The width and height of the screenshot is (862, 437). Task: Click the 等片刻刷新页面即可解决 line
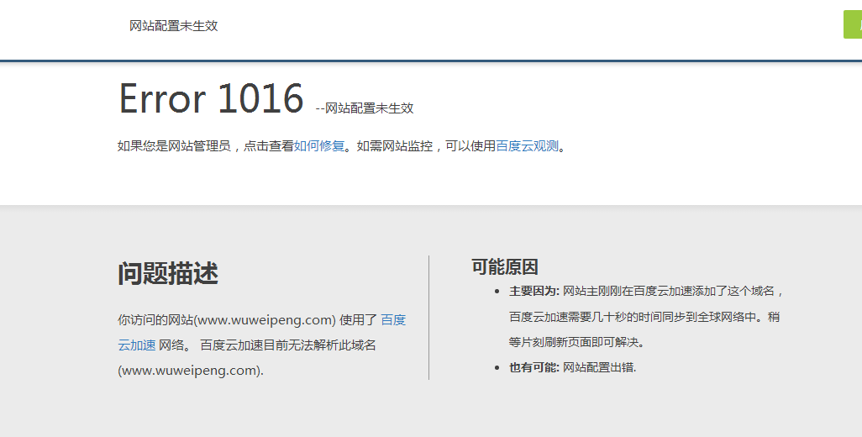pyautogui.click(x=576, y=342)
